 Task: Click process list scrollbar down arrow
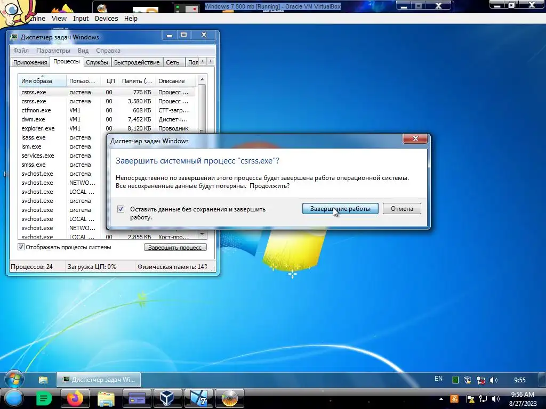pyautogui.click(x=202, y=234)
